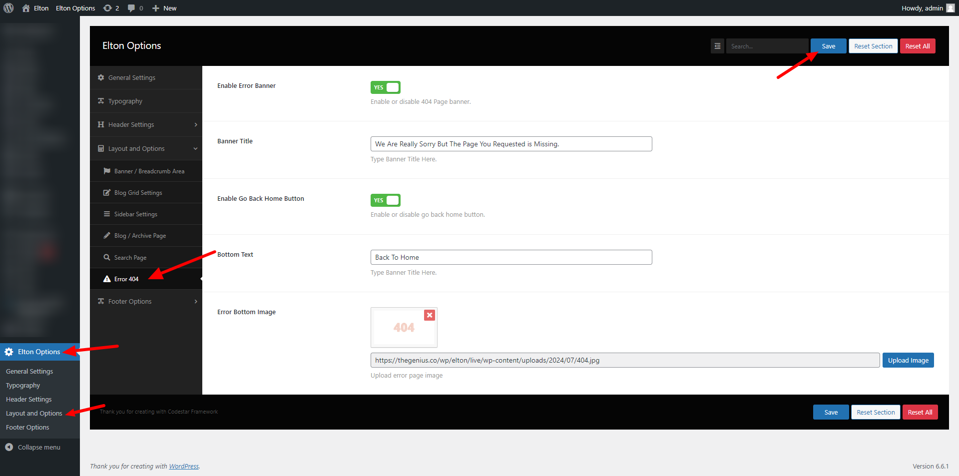Click the top Save button

tap(828, 46)
